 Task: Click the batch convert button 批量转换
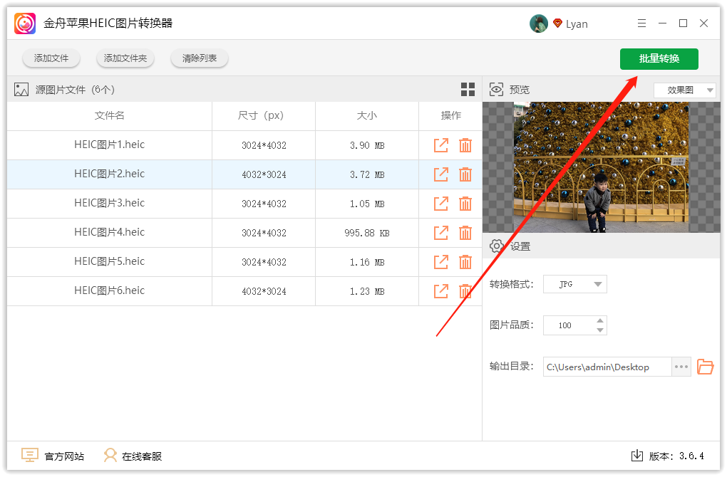[x=659, y=59]
